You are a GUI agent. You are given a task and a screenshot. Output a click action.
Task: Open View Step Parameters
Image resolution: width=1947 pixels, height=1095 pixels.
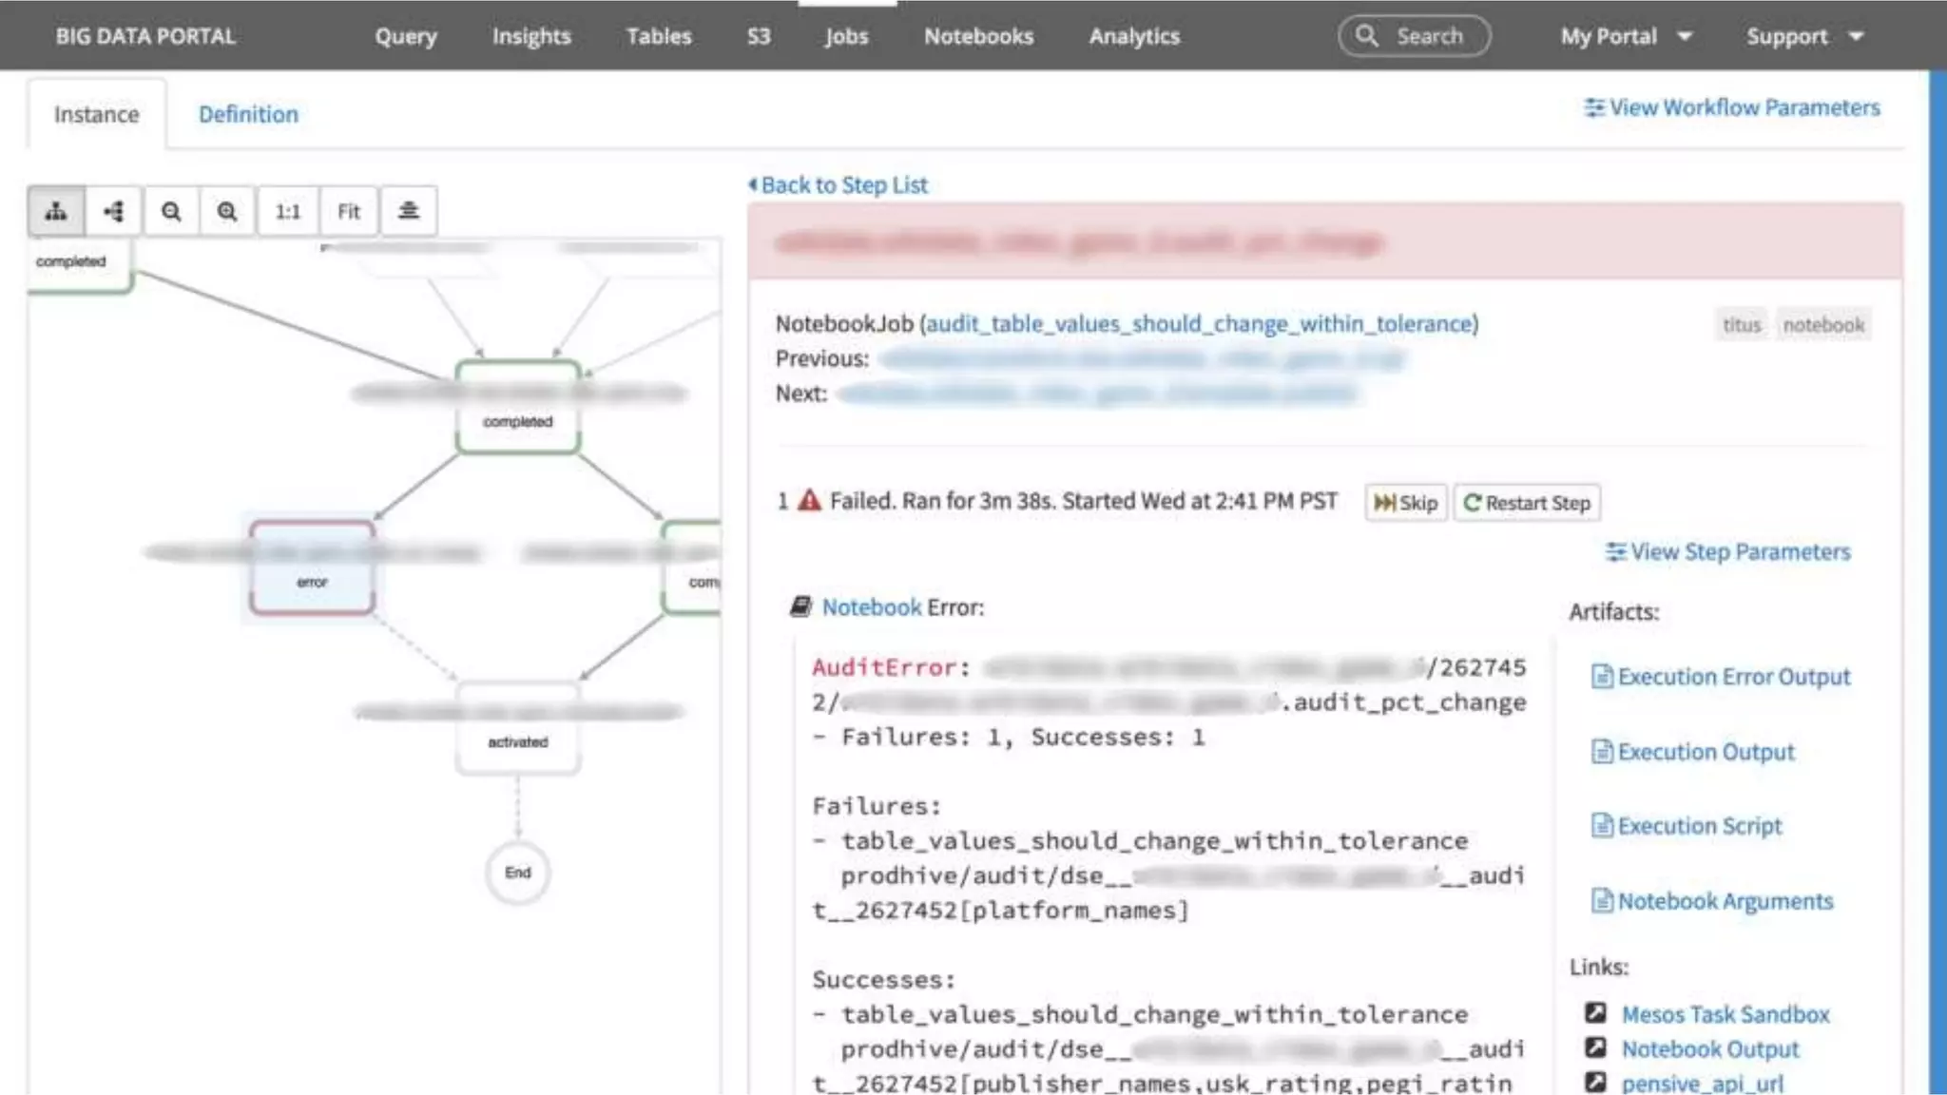[x=1727, y=552]
